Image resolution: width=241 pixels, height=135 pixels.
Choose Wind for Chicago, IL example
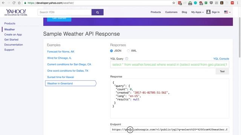click(x=59, y=58)
